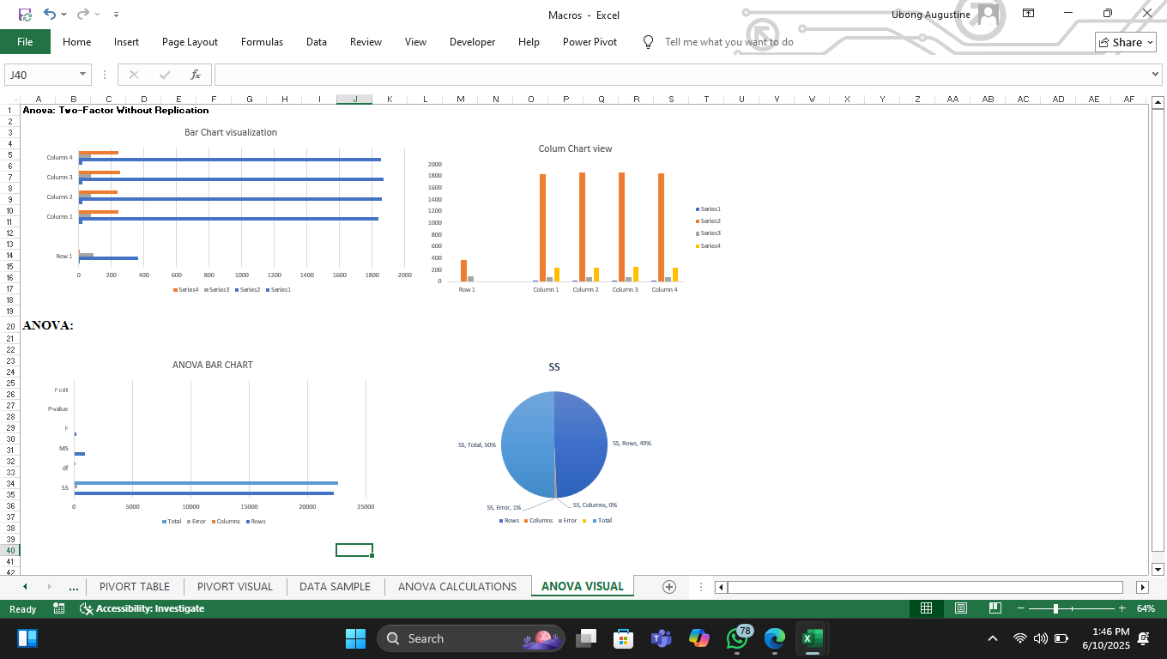
Task: Open the Help ribbon tab
Action: (529, 41)
